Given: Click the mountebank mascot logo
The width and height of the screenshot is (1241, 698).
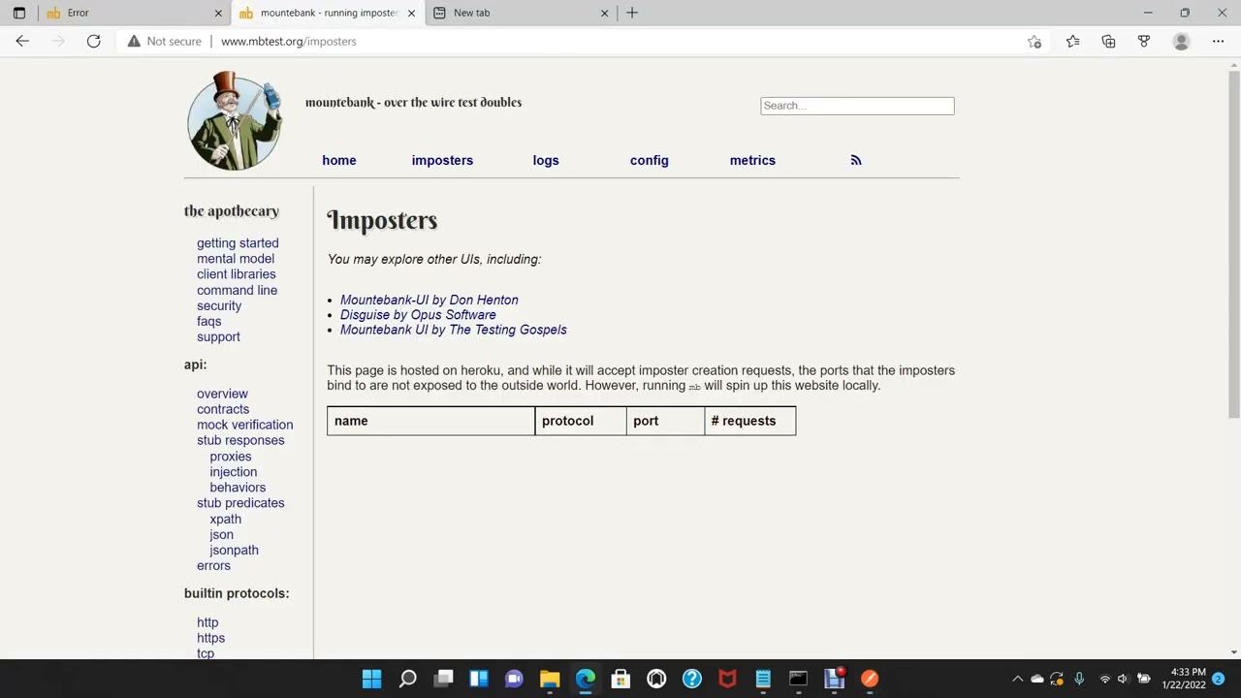Looking at the screenshot, I should click(235, 121).
